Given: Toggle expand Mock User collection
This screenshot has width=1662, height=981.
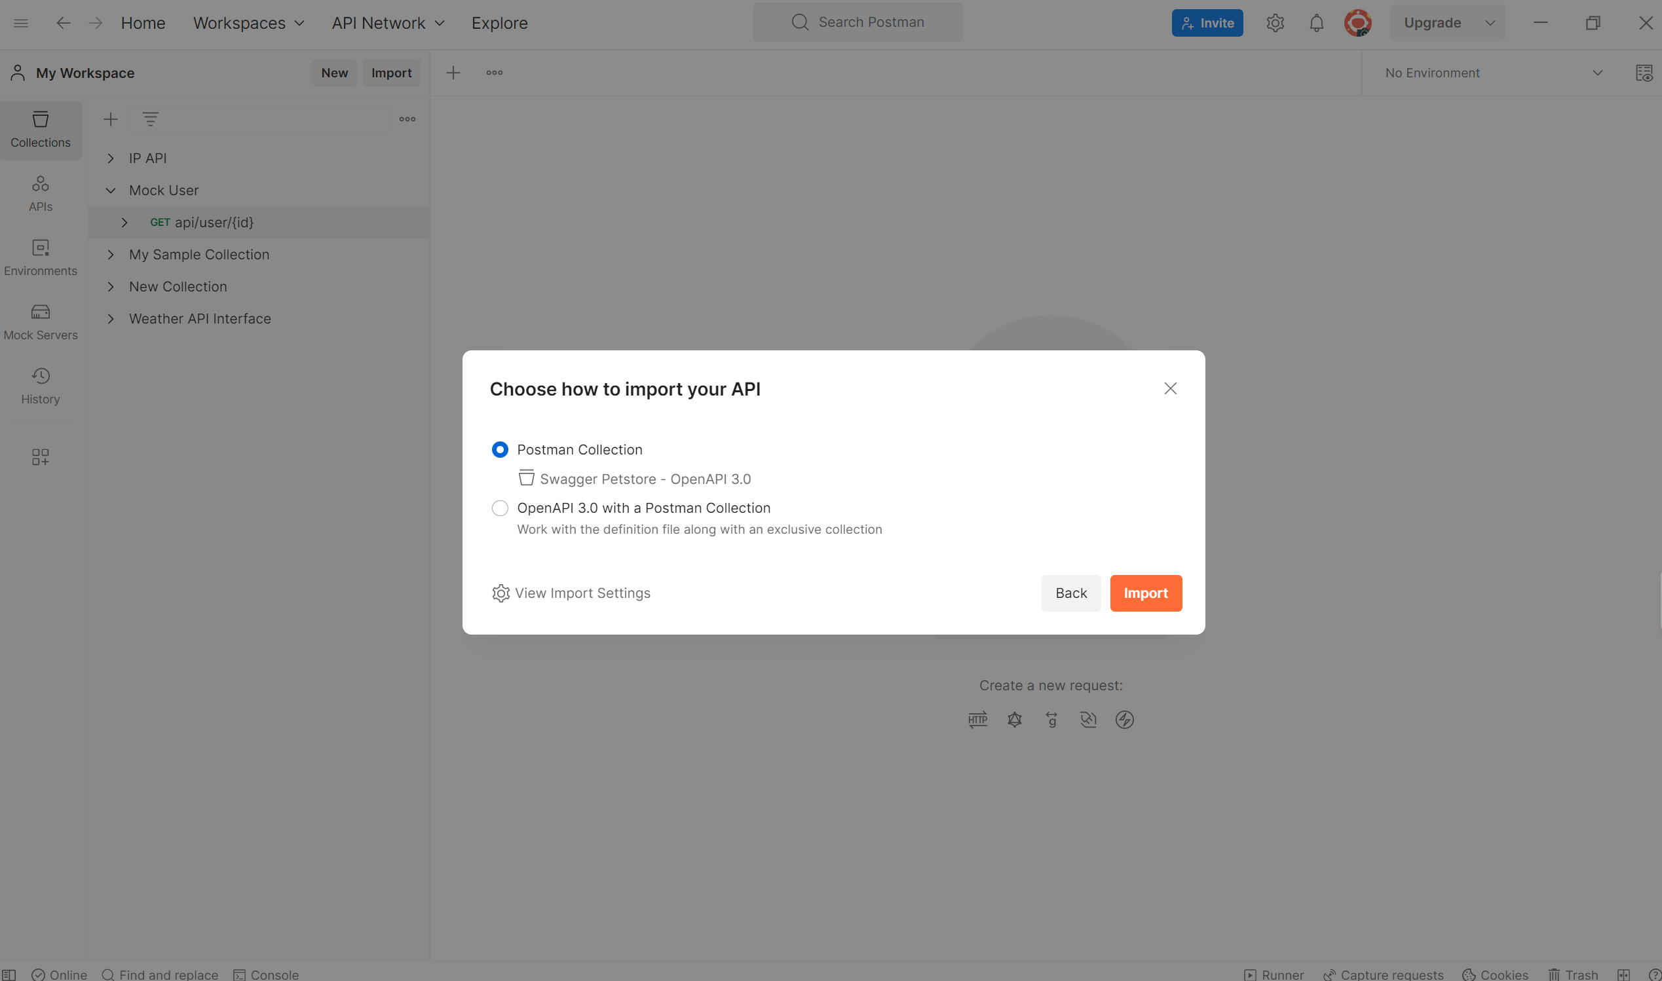Looking at the screenshot, I should [110, 191].
